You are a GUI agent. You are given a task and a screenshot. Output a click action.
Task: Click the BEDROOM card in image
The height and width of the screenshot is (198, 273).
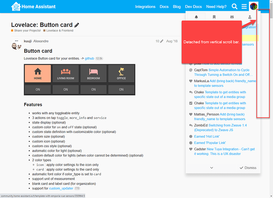(x=93, y=74)
